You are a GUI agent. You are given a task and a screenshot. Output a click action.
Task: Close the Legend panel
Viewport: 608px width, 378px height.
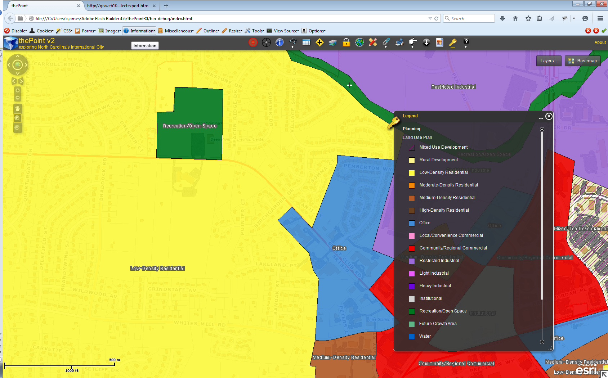point(549,116)
